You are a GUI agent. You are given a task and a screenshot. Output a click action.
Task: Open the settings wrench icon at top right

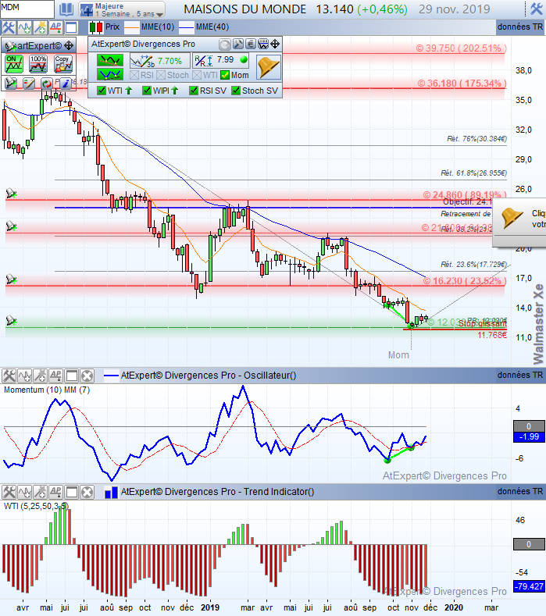(x=537, y=9)
